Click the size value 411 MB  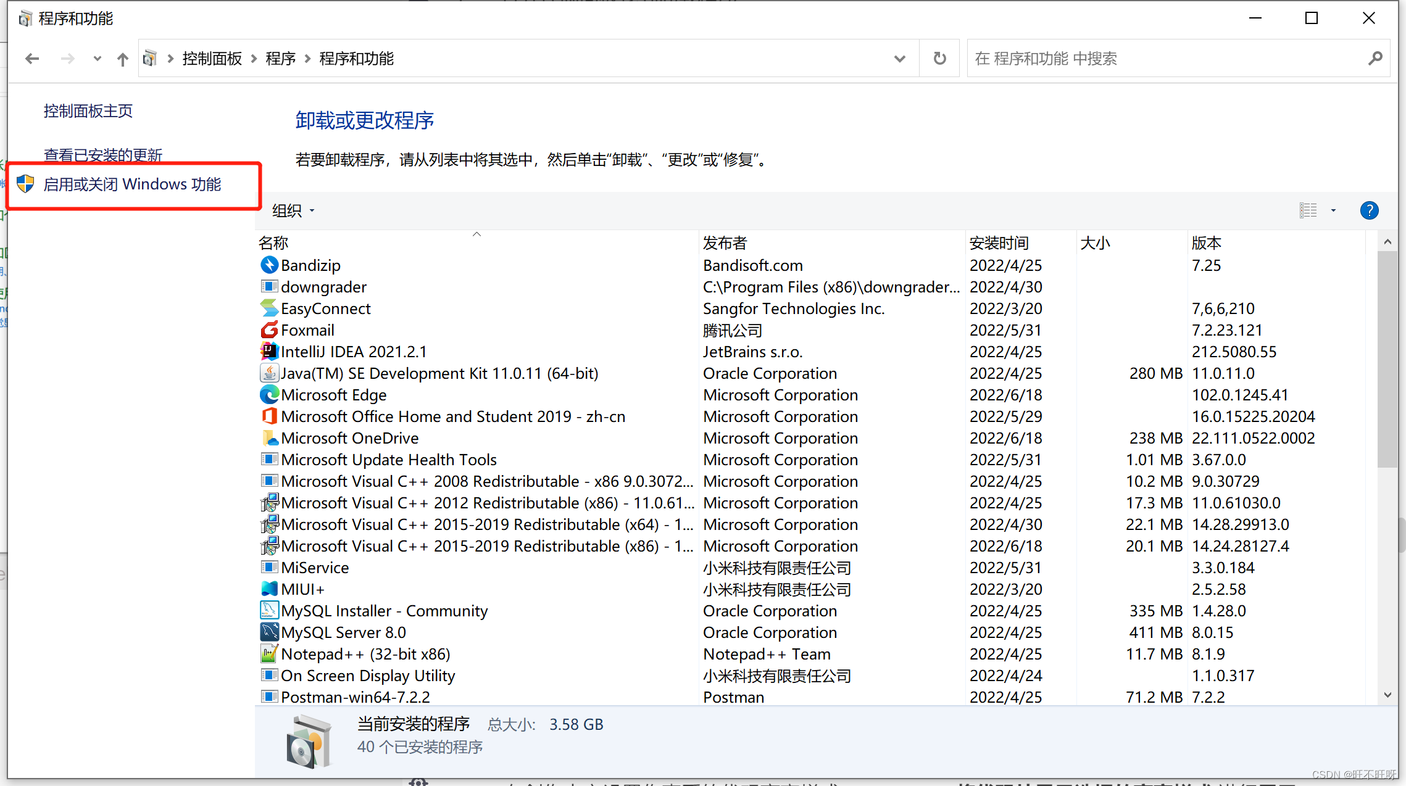[1156, 632]
